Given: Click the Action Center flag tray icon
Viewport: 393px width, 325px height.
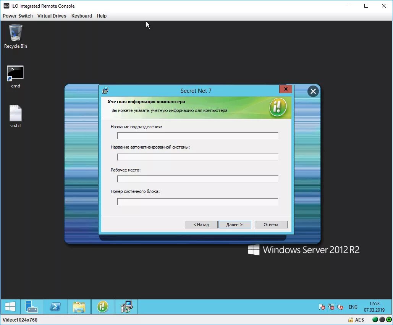Looking at the screenshot, I should click(x=322, y=307).
